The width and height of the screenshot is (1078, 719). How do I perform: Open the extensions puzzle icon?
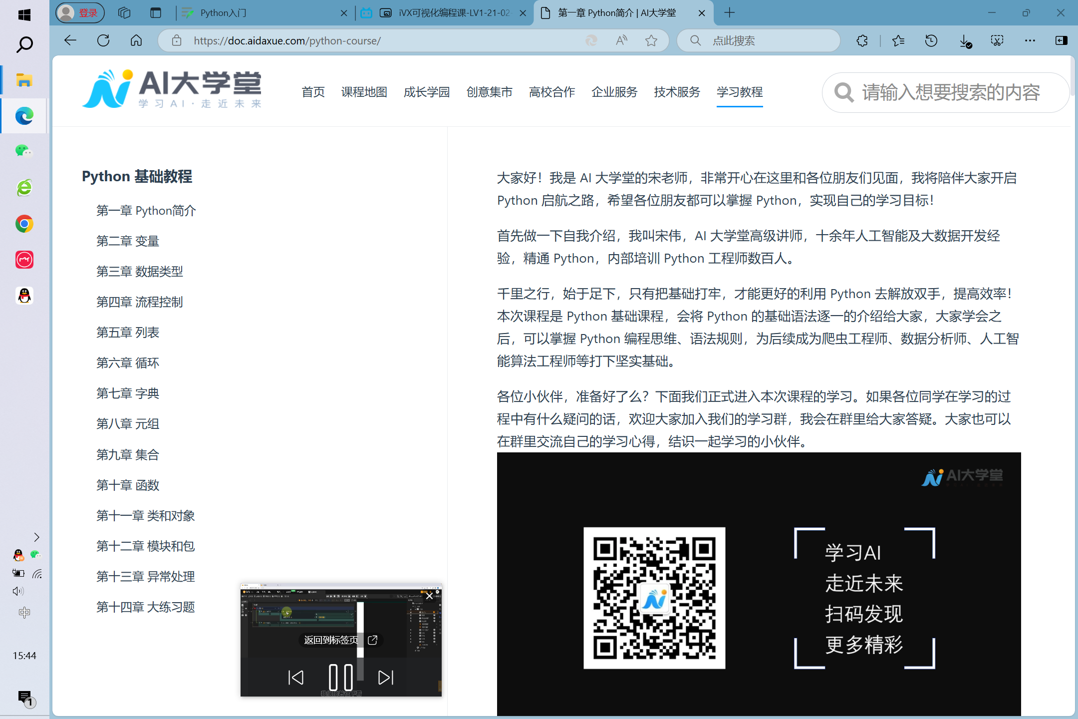(x=862, y=41)
